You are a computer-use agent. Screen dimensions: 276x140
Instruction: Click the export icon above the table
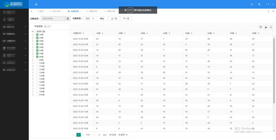(x=266, y=27)
